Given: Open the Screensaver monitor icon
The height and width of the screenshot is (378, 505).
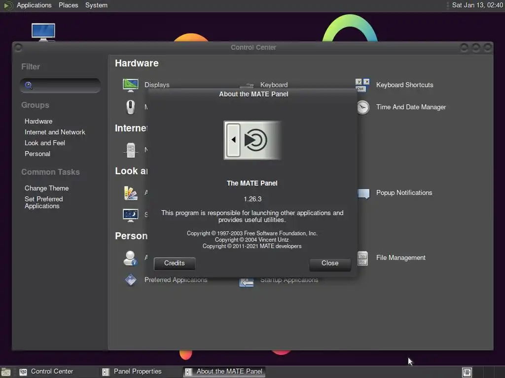Looking at the screenshot, I should click(x=130, y=215).
